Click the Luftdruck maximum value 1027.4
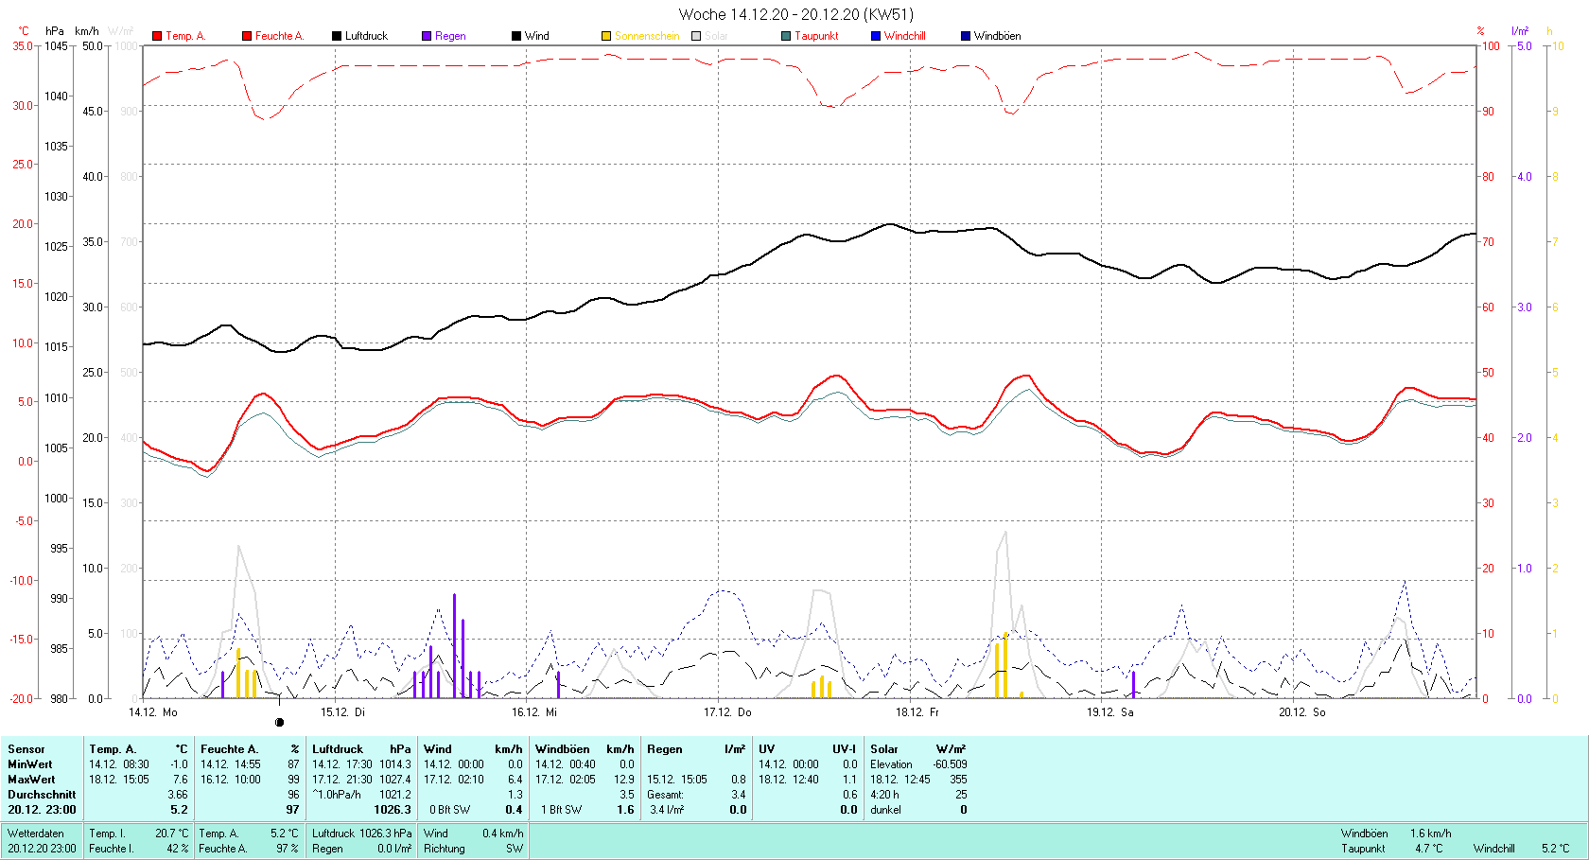The image size is (1589, 860). pyautogui.click(x=395, y=779)
